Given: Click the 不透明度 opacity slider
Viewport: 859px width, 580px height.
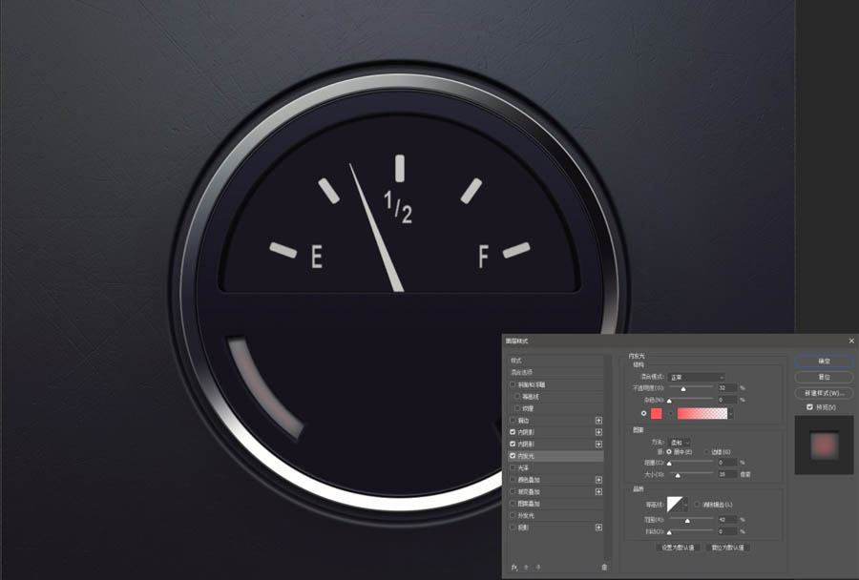Looking at the screenshot, I should coord(691,388).
